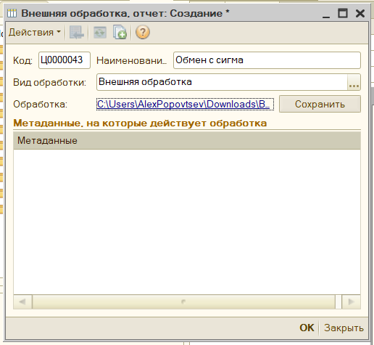The width and height of the screenshot is (374, 345).
Task: Click the right arrow of horizontal scrollbar
Action: click(x=351, y=301)
